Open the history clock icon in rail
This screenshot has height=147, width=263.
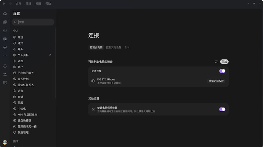coord(5,30)
